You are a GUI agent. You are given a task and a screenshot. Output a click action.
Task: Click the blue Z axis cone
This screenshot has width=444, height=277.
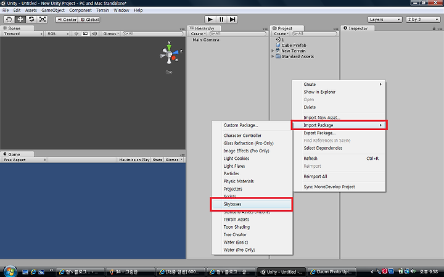point(176,52)
